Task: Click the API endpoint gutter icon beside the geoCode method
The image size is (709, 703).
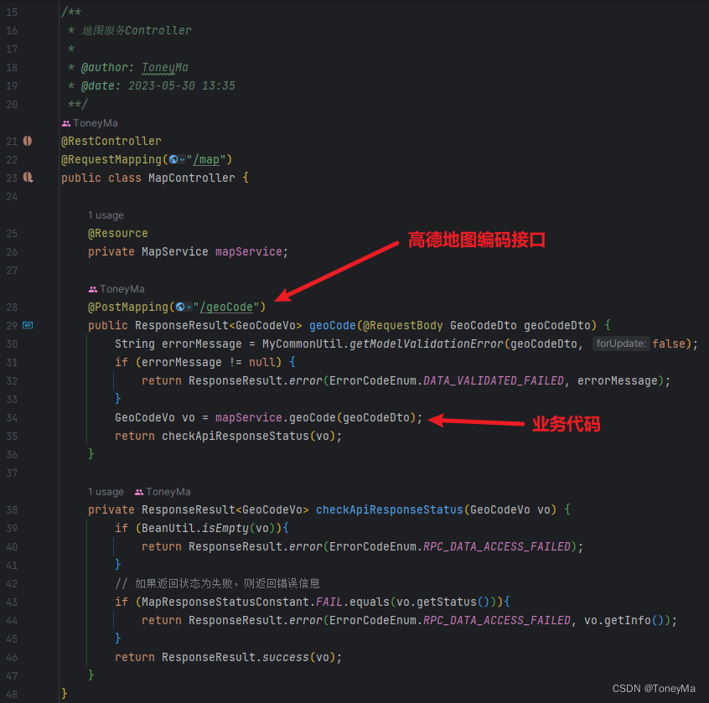Action: pyautogui.click(x=28, y=325)
